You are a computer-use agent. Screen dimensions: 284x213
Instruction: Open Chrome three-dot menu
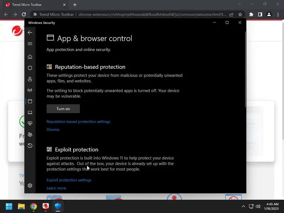coord(278,14)
